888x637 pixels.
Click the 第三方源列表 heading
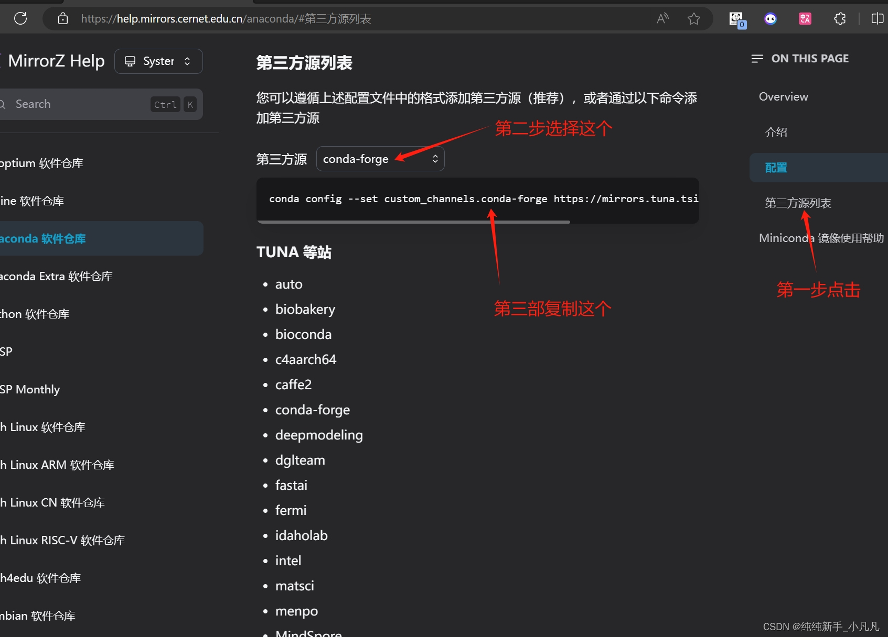click(304, 63)
